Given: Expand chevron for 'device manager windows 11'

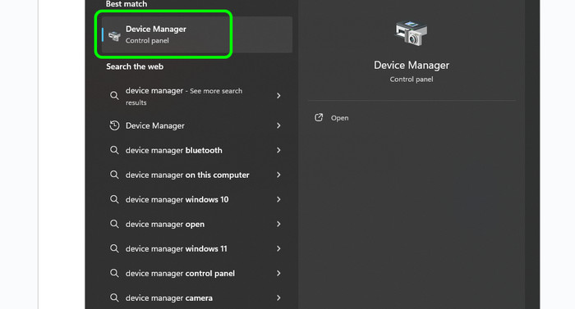Looking at the screenshot, I should click(278, 248).
